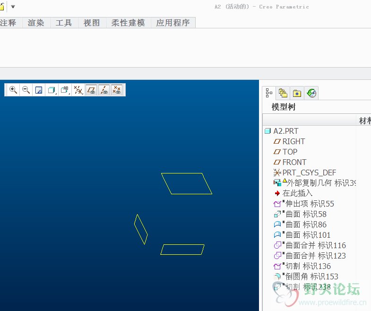Click the RIGHT plane icon in tree
This screenshot has height=311, width=371.
[x=277, y=141]
